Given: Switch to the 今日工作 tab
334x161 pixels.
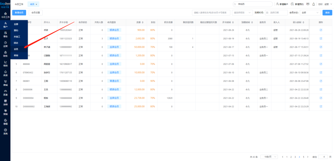Looking at the screenshot, I should pyautogui.click(x=19, y=4).
